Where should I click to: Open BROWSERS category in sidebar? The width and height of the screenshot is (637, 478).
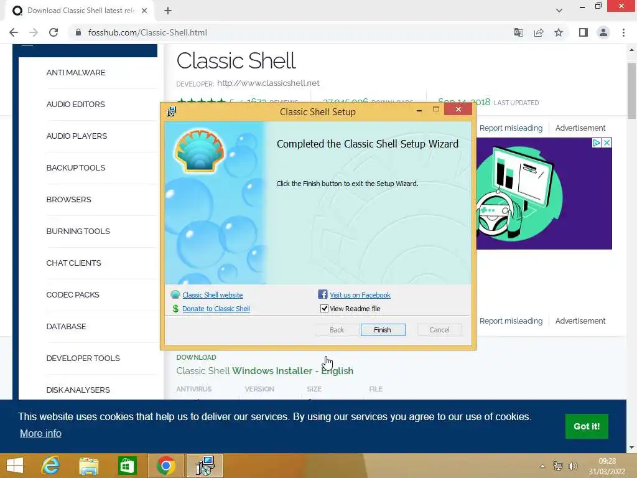(68, 200)
